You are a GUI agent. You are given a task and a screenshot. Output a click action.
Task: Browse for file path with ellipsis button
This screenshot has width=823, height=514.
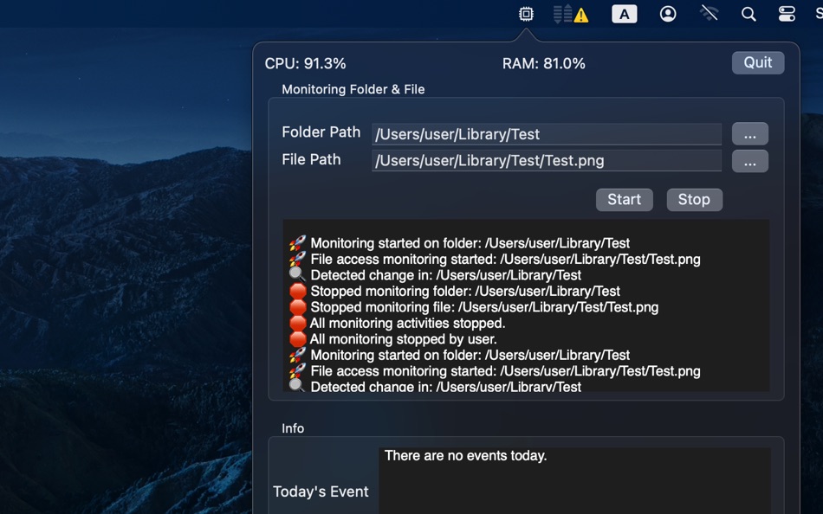[749, 161]
